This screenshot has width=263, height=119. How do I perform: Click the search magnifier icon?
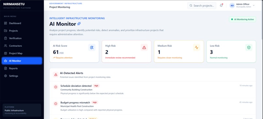[191, 6]
